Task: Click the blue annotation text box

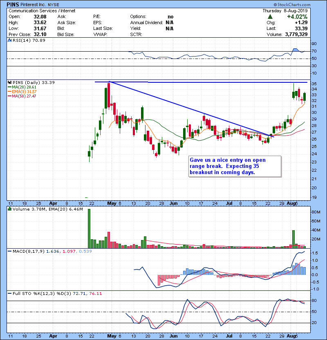Action: [x=235, y=166]
